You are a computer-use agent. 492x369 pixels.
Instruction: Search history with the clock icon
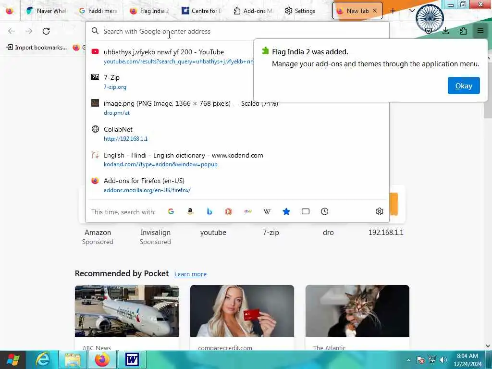324,211
